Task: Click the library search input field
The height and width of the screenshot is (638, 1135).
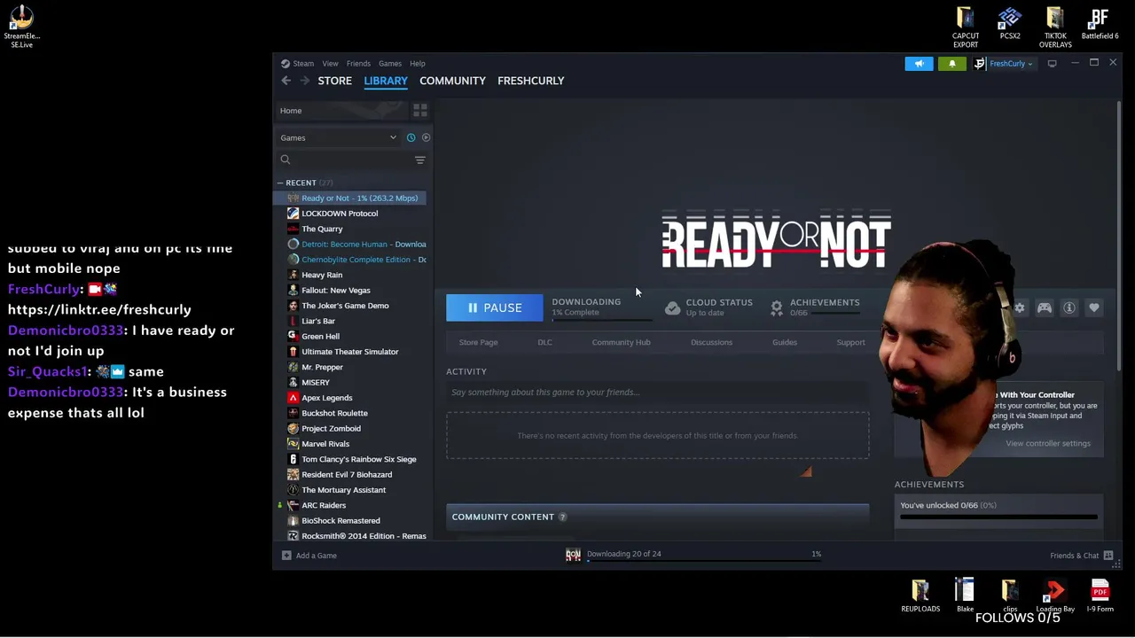Action: coord(352,159)
